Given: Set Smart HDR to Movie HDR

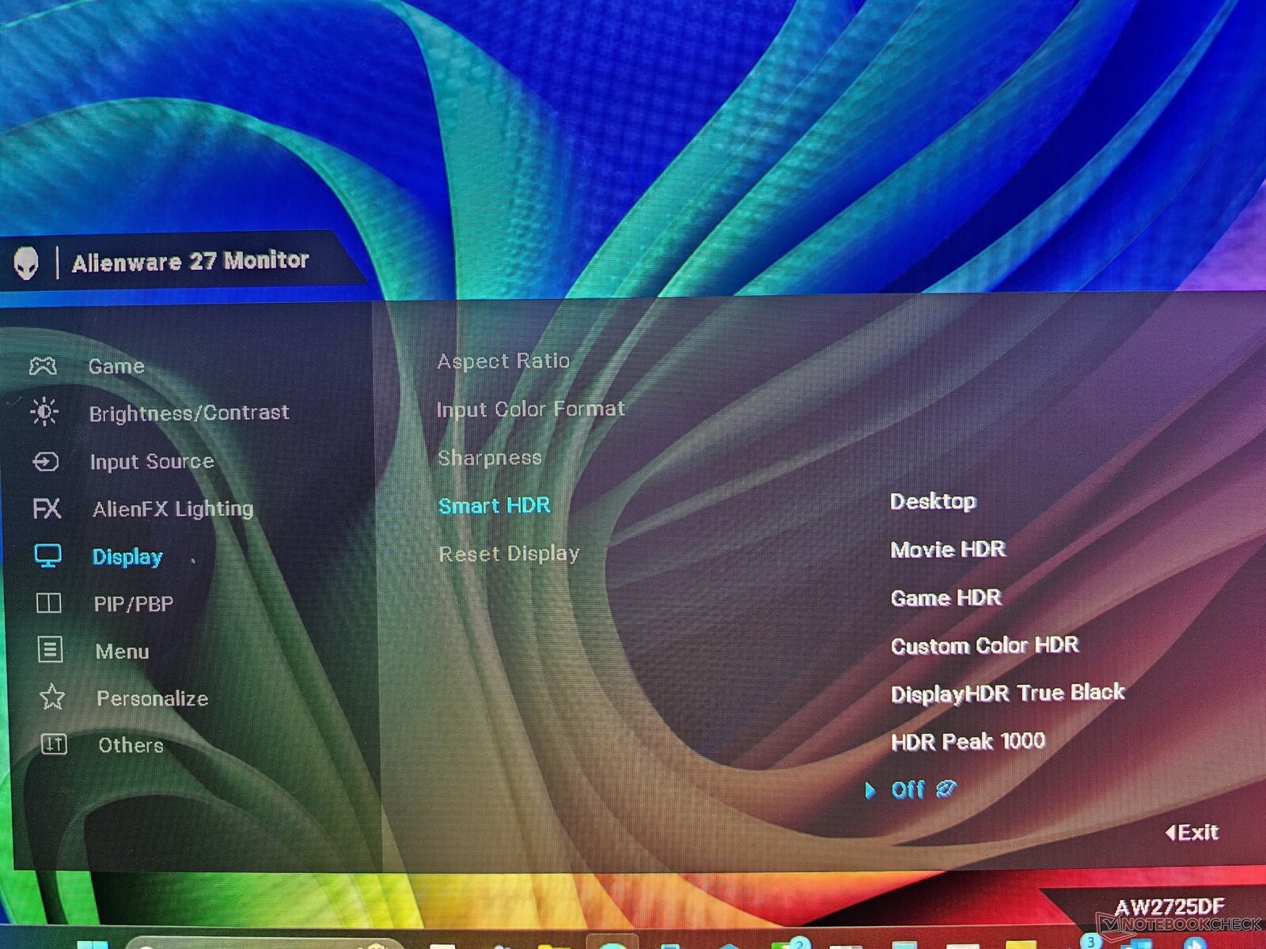Looking at the screenshot, I should point(948,550).
